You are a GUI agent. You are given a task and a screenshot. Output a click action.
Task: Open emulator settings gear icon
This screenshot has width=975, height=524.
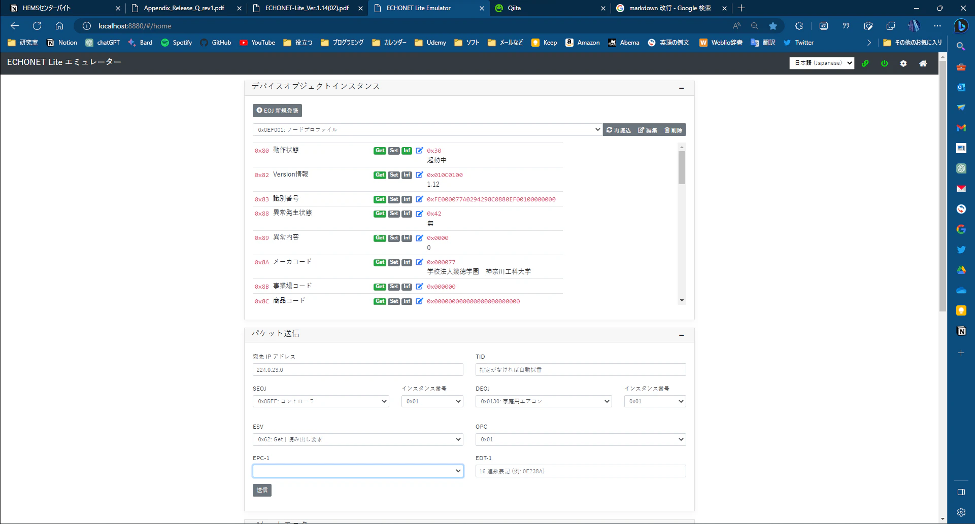click(903, 63)
